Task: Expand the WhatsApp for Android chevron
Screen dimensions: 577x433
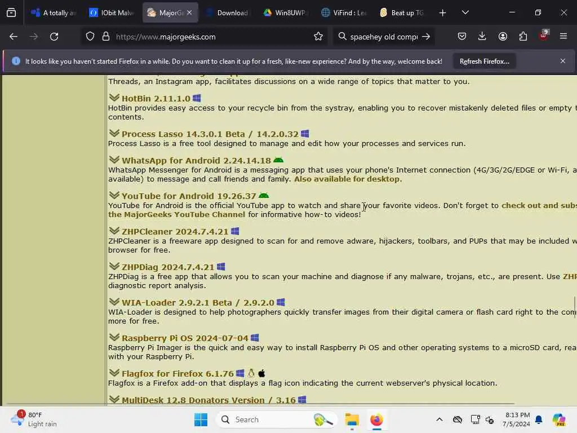Action: coord(114,160)
